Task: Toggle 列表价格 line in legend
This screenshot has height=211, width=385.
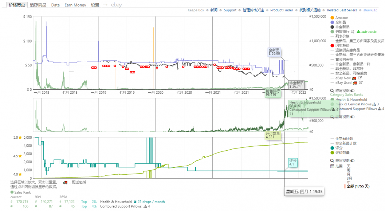Action: coord(340,36)
